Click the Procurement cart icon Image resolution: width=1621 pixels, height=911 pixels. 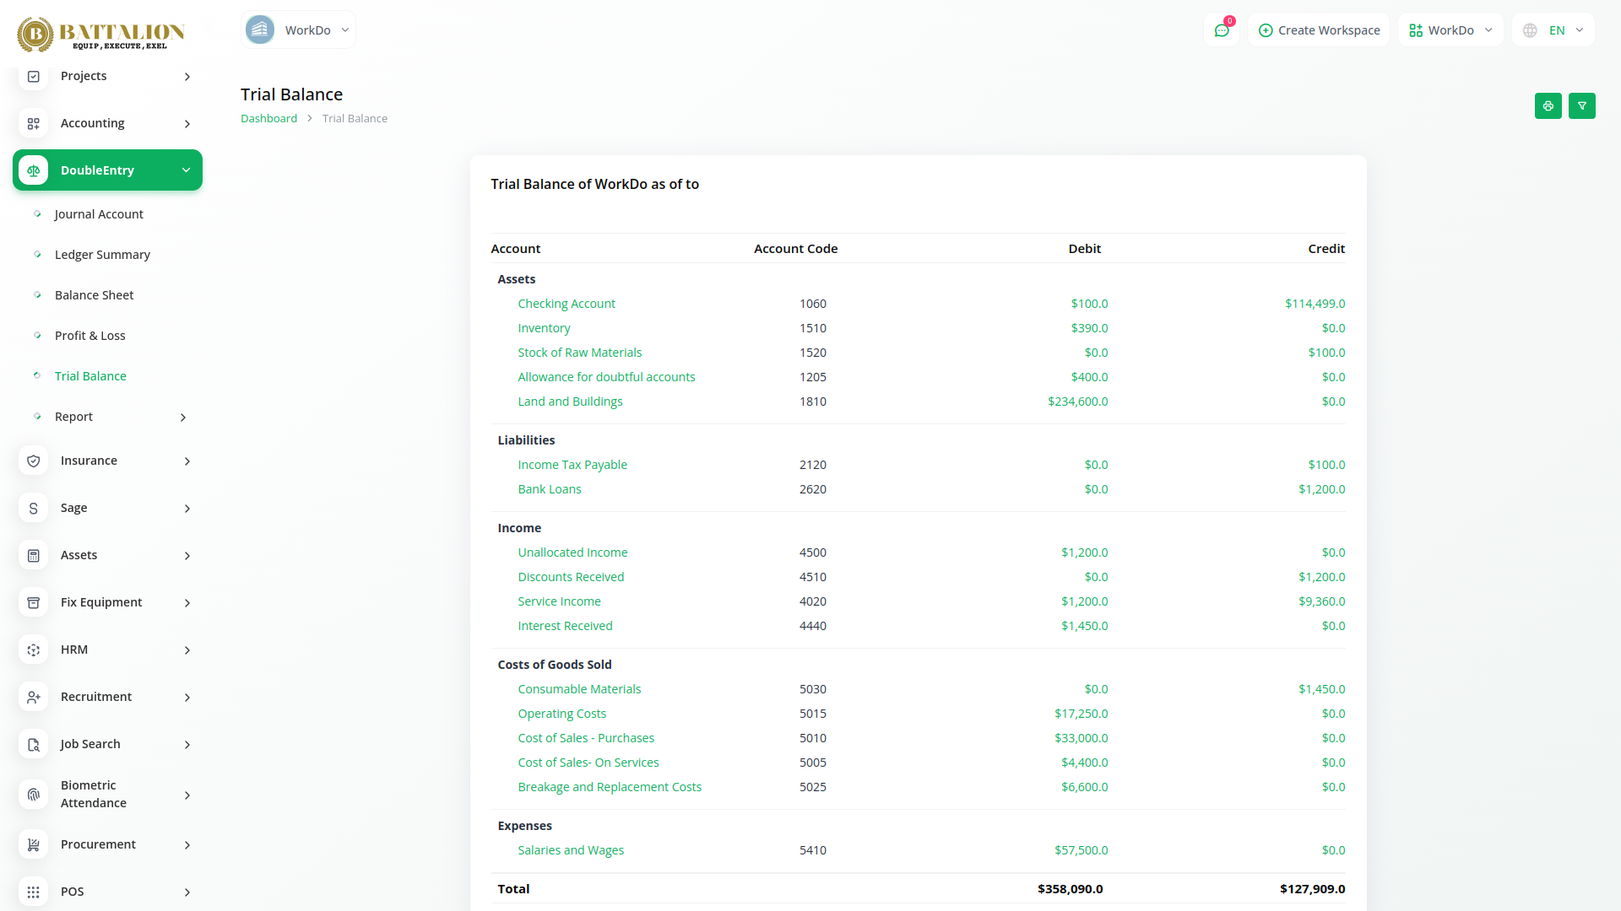(x=34, y=844)
